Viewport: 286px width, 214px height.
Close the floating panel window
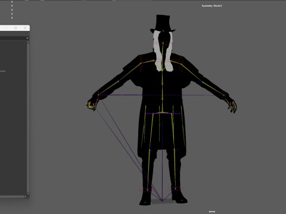(25, 28)
